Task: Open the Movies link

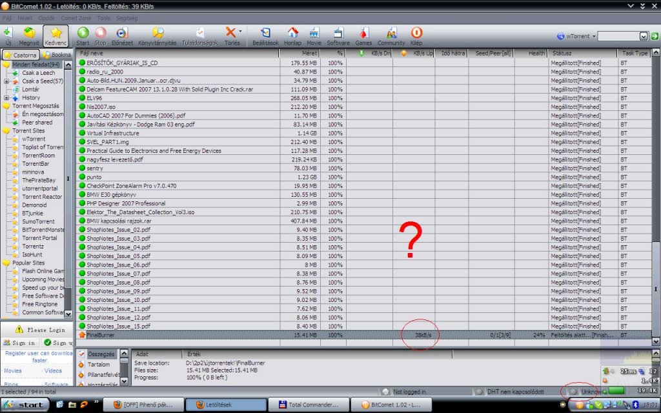Action: [13, 371]
